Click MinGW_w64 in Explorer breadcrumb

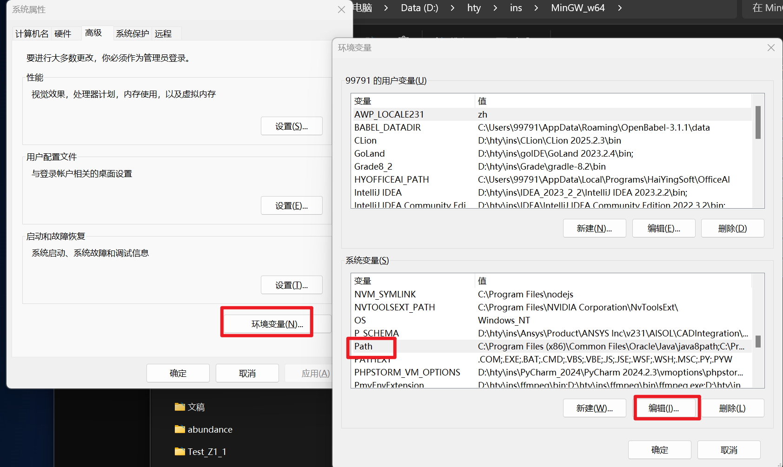pyautogui.click(x=577, y=8)
